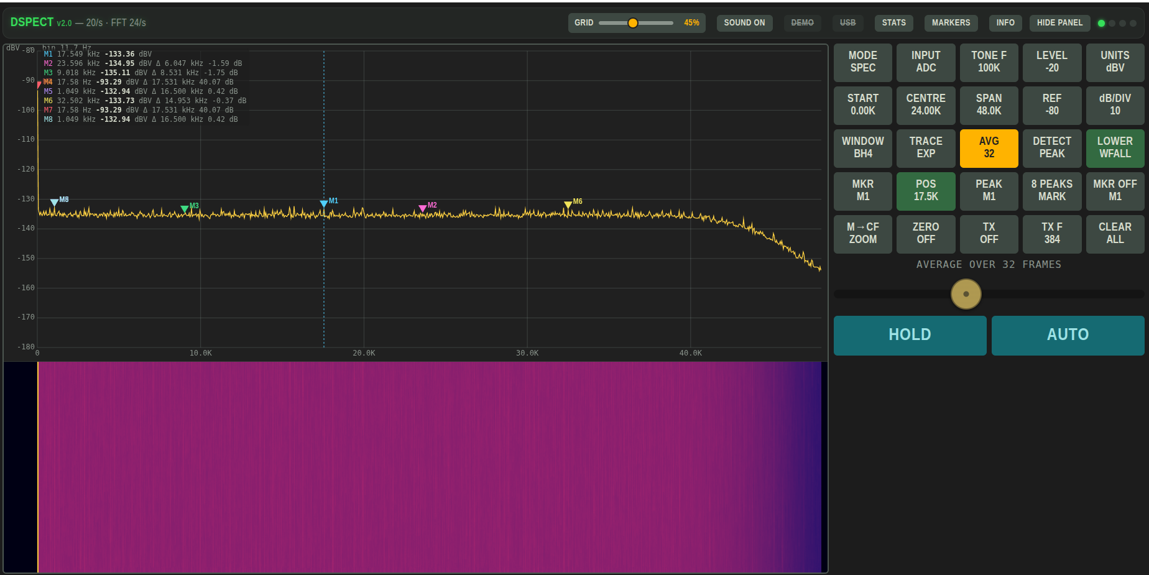Click the PEAK M1 button
Screen dimensions: 1149x575
pos(989,191)
